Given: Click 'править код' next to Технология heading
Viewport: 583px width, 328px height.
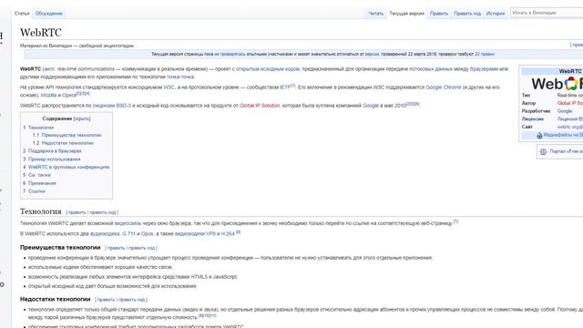Looking at the screenshot, I should pos(103,212).
